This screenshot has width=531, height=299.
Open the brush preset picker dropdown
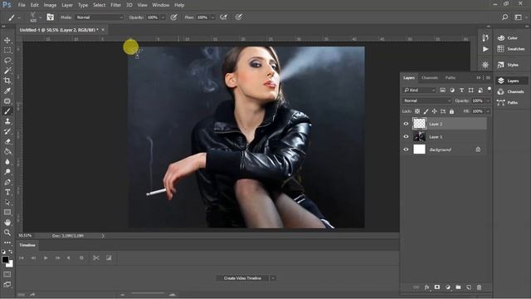point(41,17)
